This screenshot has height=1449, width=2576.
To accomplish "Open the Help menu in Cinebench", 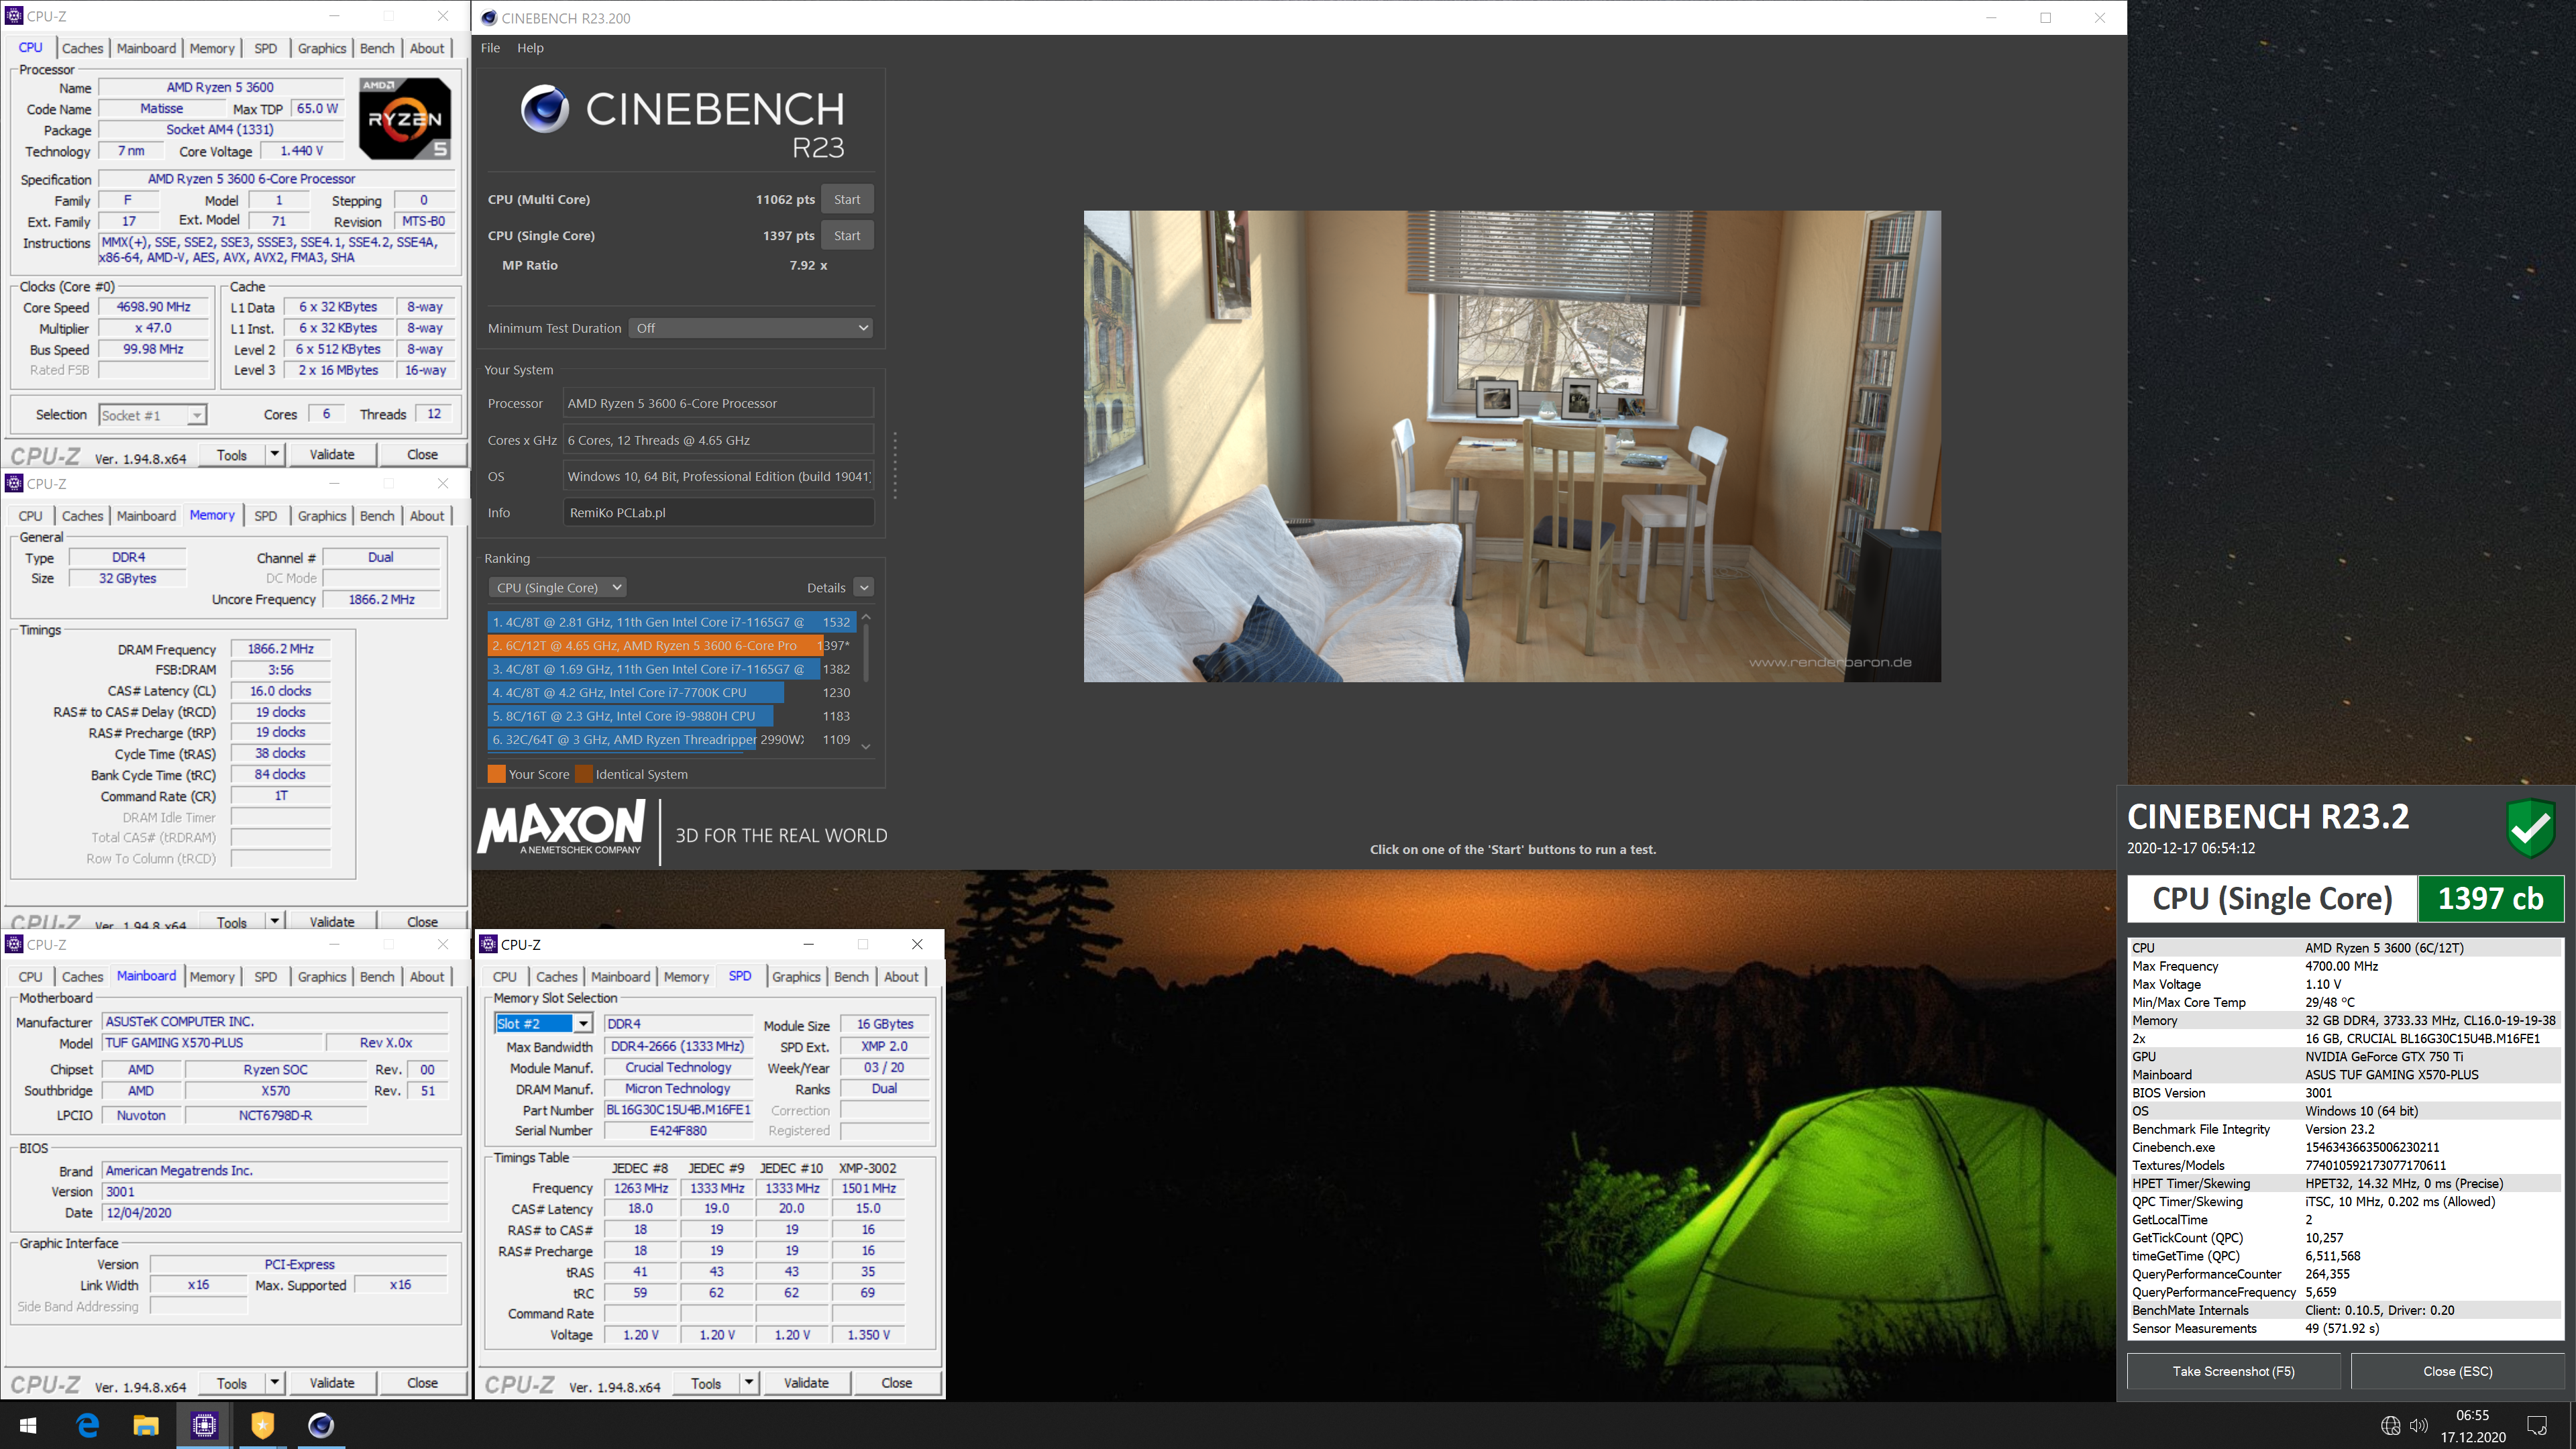I will (530, 48).
